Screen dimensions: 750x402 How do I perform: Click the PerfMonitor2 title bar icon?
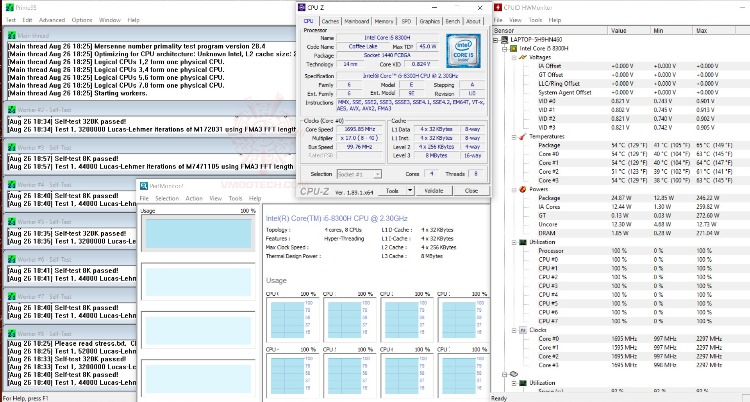tap(144, 186)
